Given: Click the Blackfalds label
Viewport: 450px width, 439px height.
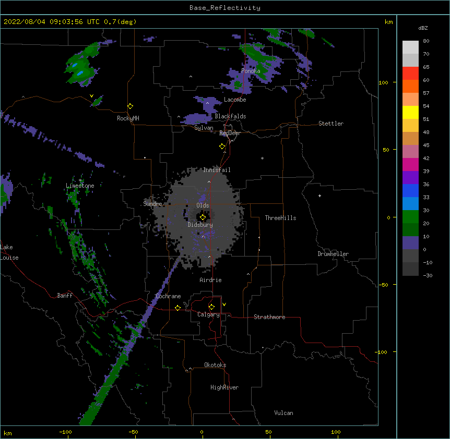Looking at the screenshot, I should pyautogui.click(x=230, y=116).
